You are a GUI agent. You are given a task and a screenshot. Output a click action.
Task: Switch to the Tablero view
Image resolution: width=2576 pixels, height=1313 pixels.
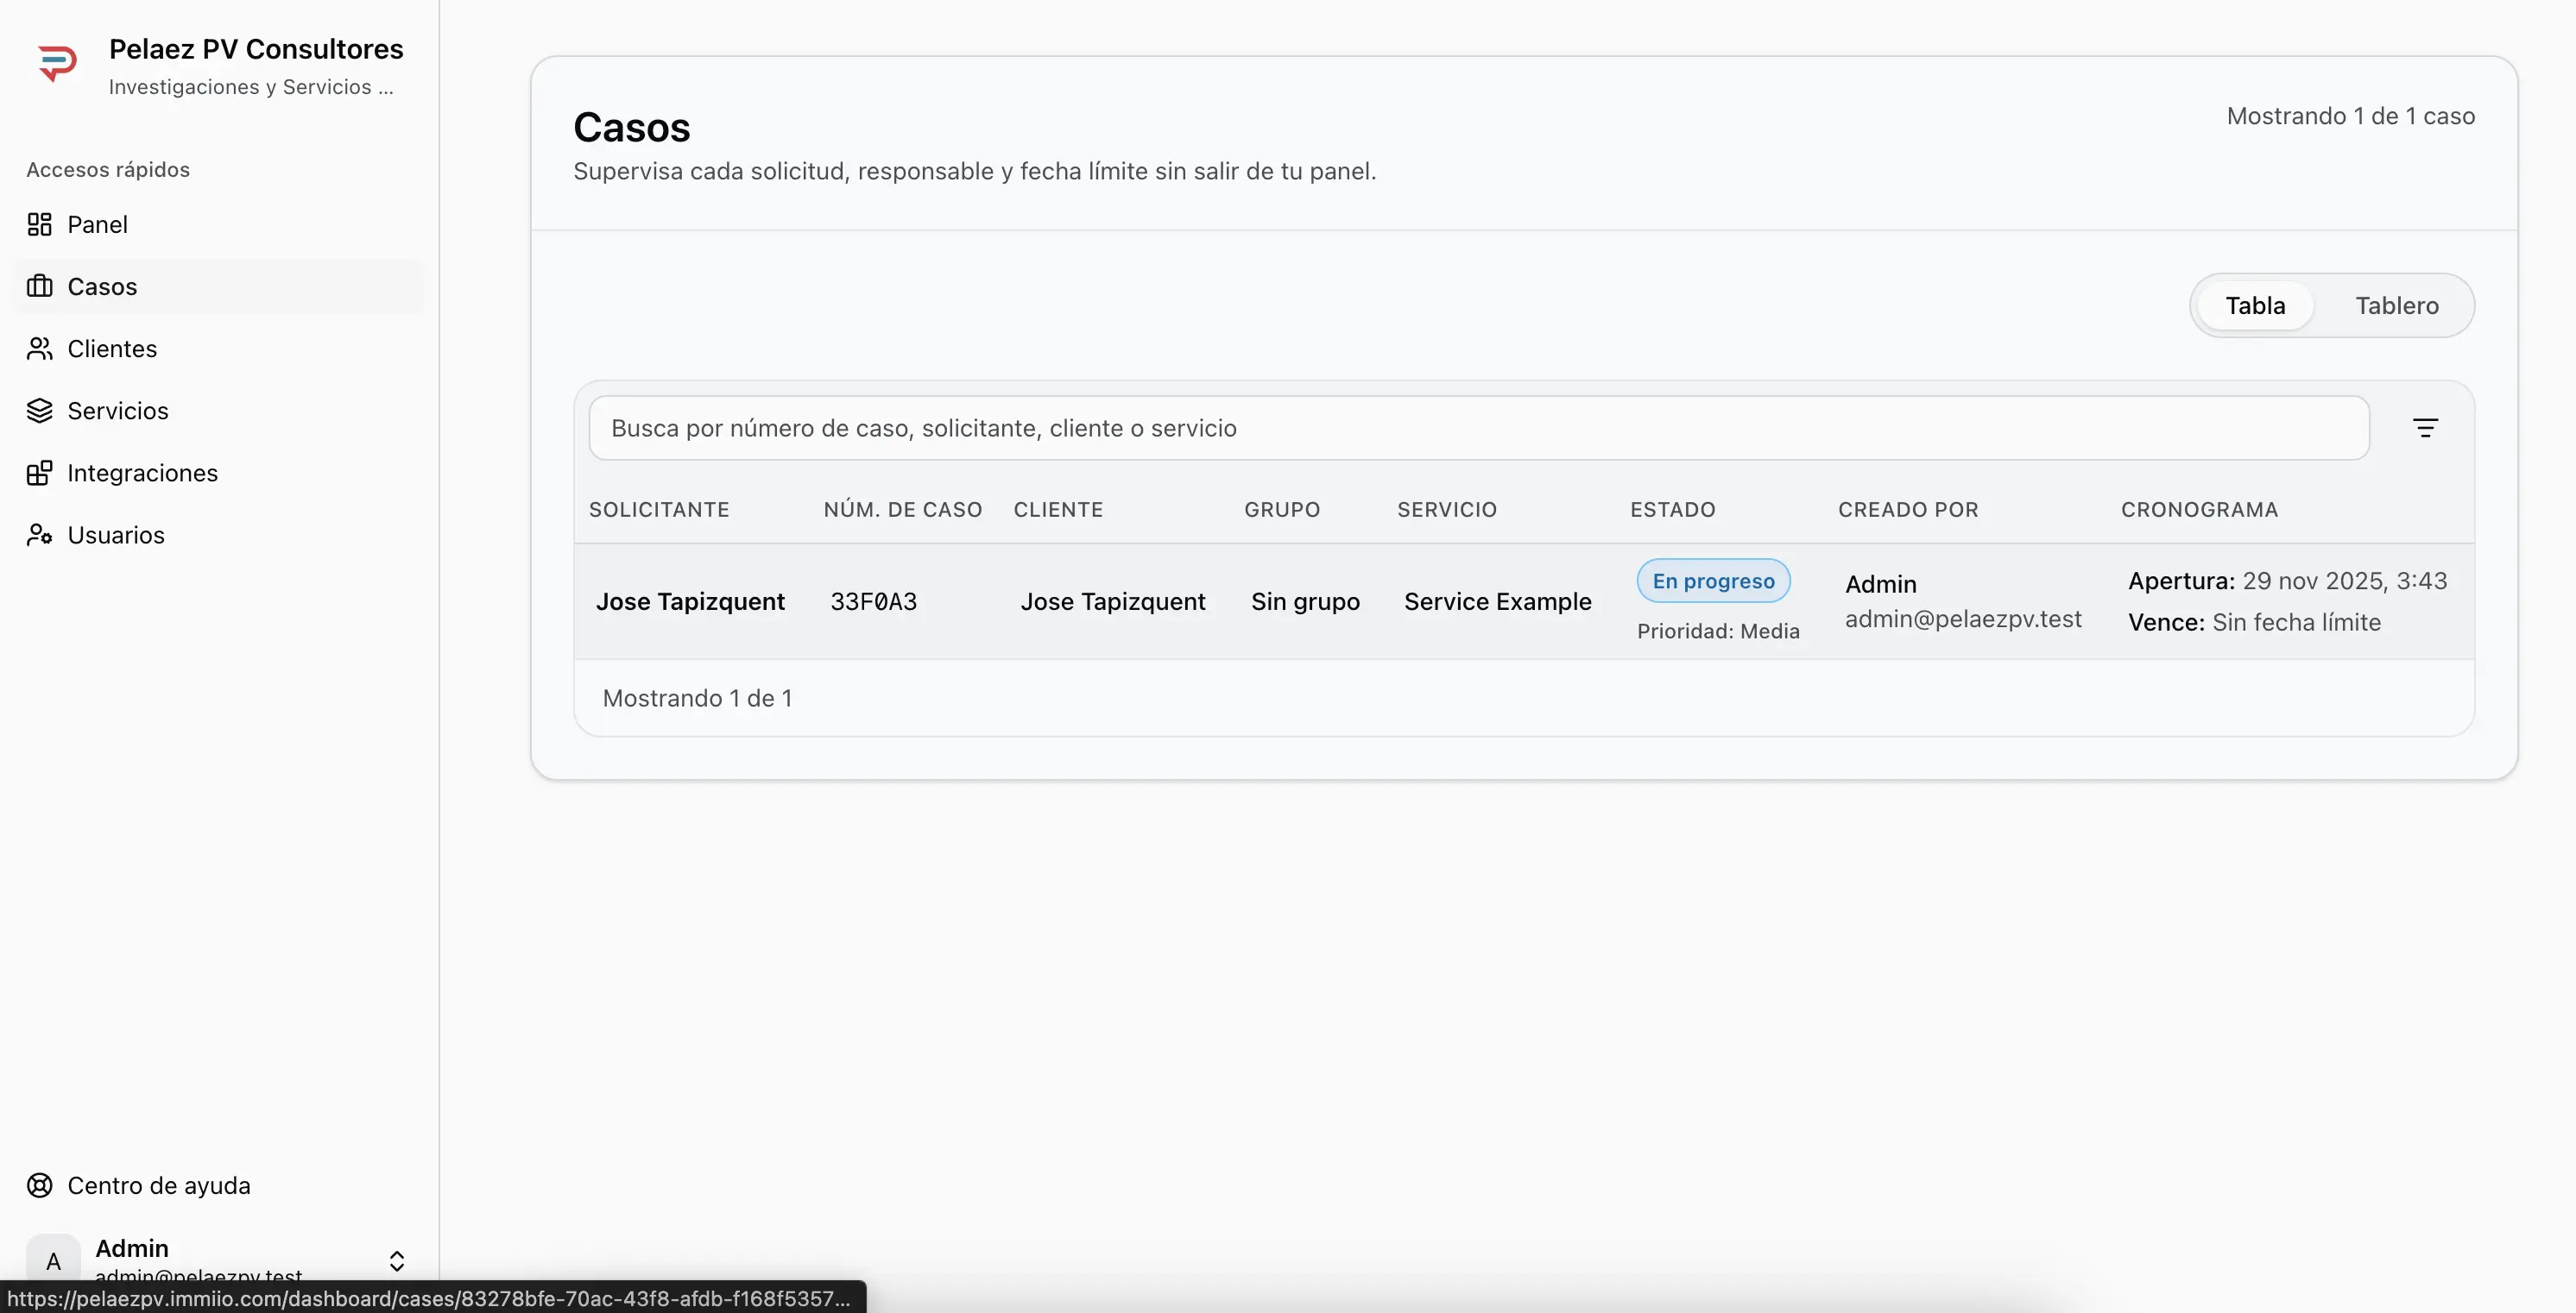pos(2396,305)
